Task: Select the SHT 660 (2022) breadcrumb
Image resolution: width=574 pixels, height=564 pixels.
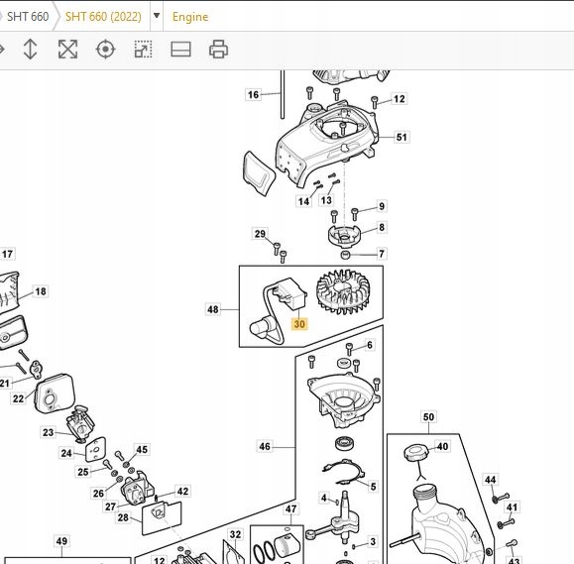Action: click(103, 17)
